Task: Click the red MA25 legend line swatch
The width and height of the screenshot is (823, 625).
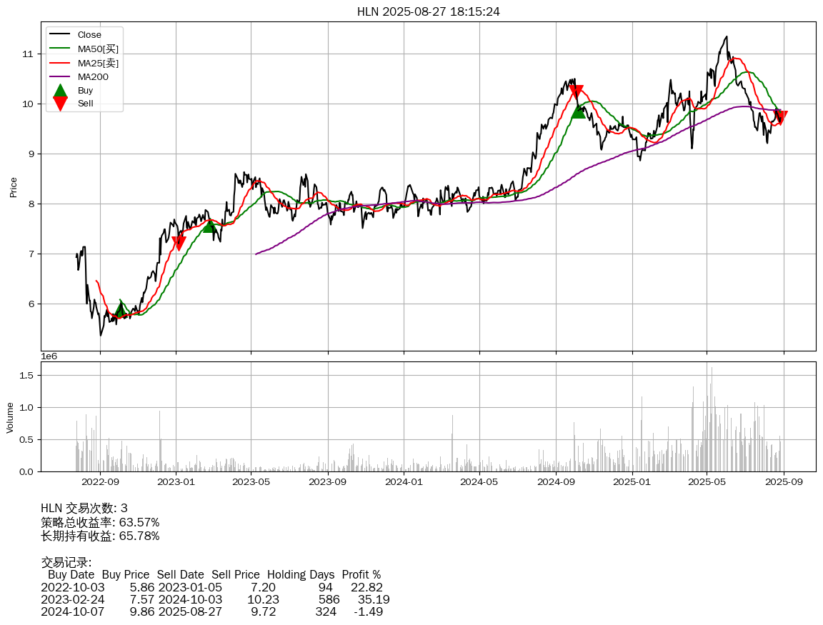Action: coord(60,63)
